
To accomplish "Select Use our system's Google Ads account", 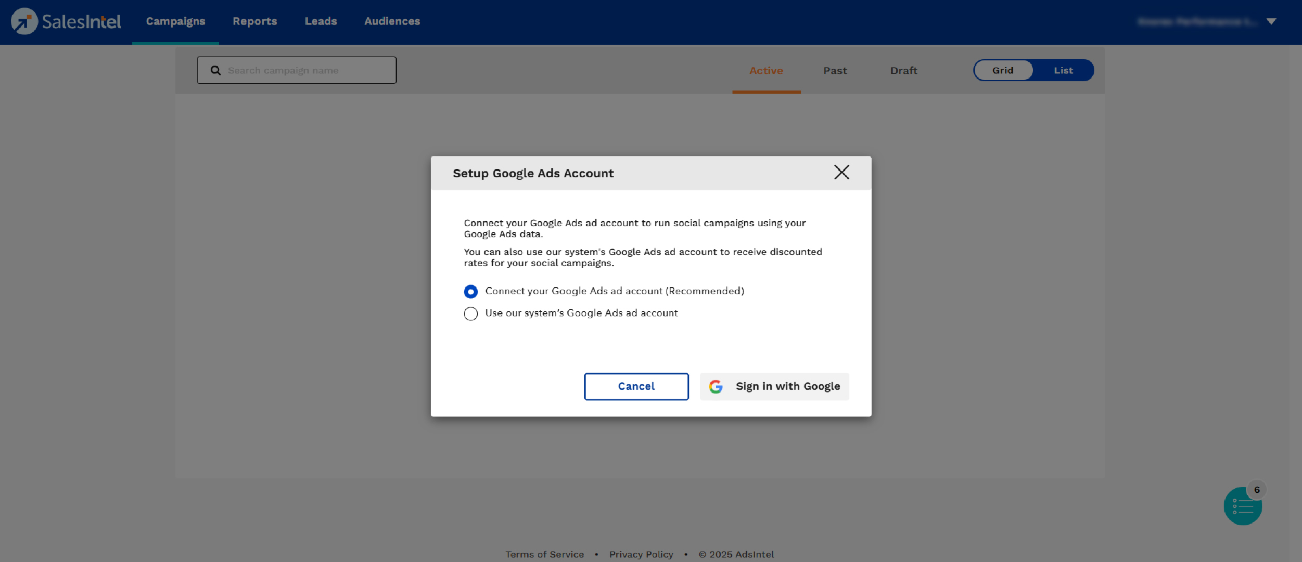I will (470, 313).
